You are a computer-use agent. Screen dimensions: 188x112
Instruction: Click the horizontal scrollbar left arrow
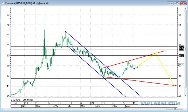3,109
